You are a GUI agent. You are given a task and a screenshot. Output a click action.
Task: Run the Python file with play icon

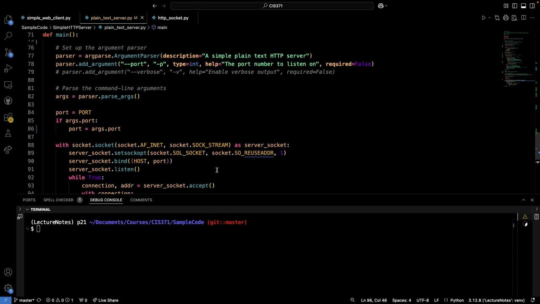483,18
